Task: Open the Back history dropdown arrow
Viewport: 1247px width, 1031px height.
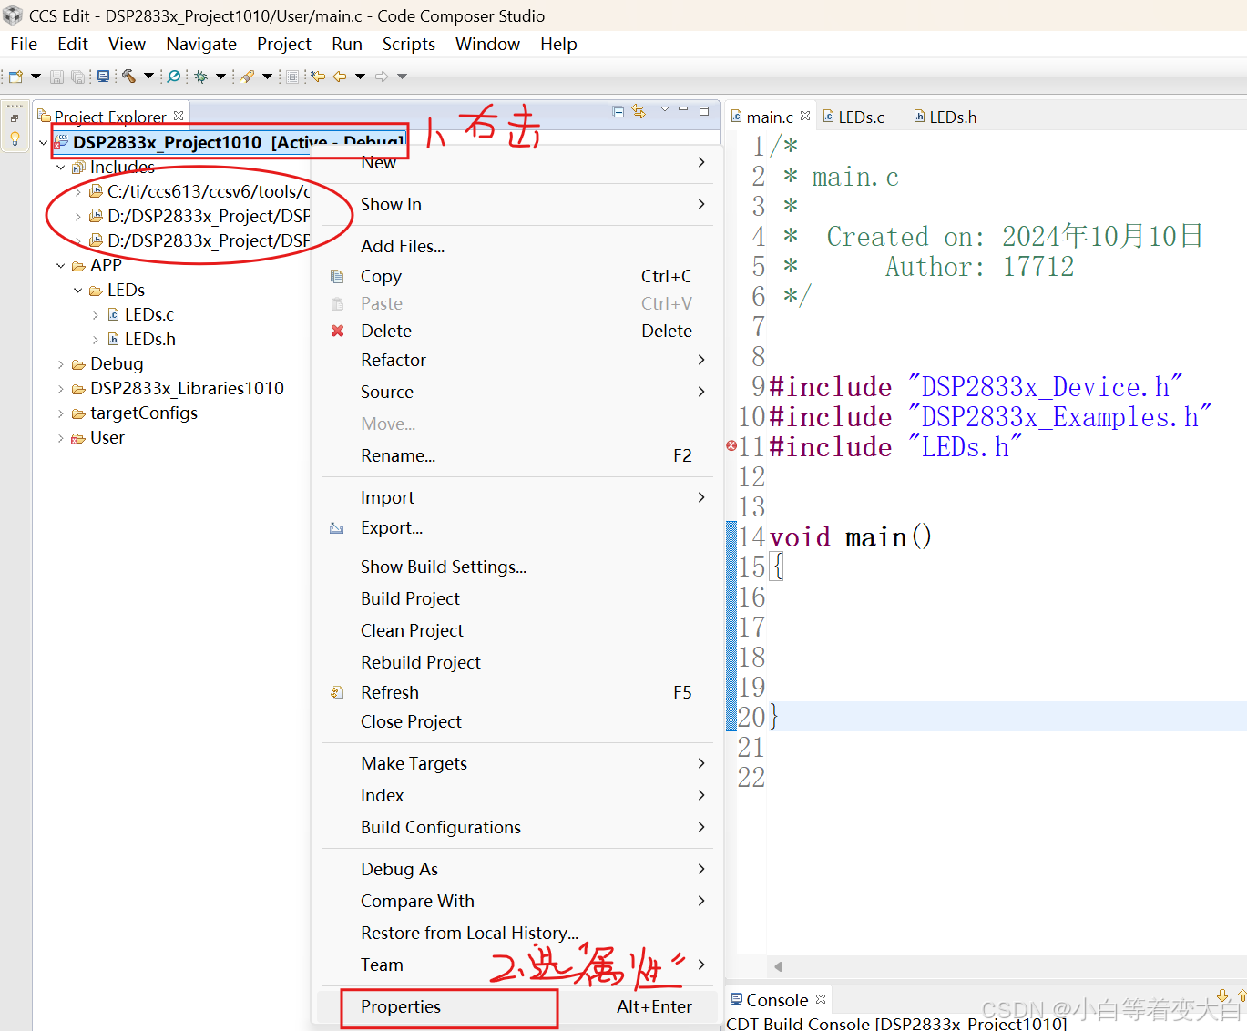Action: coord(361,77)
